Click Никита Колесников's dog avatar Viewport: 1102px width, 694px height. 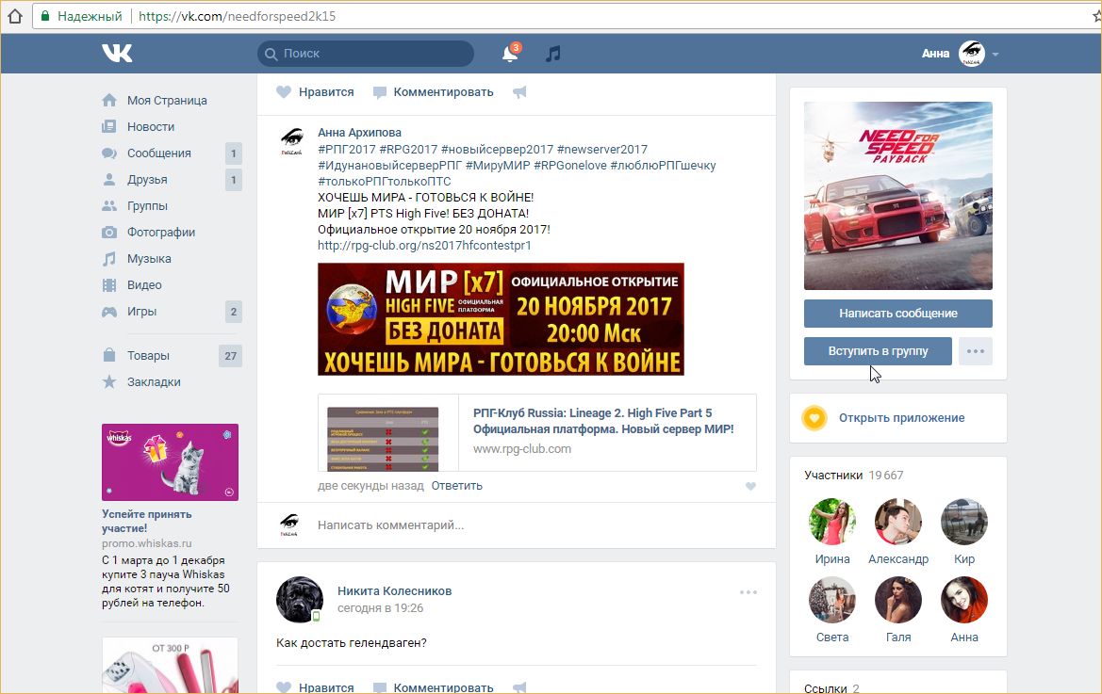tap(300, 600)
